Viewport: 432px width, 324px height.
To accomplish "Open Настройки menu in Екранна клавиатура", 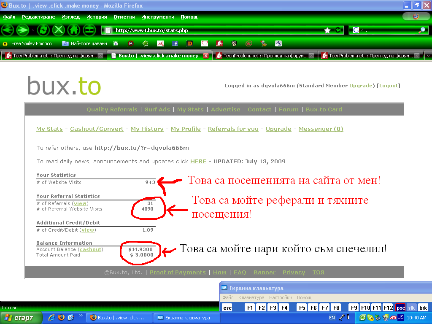I will (x=281, y=297).
